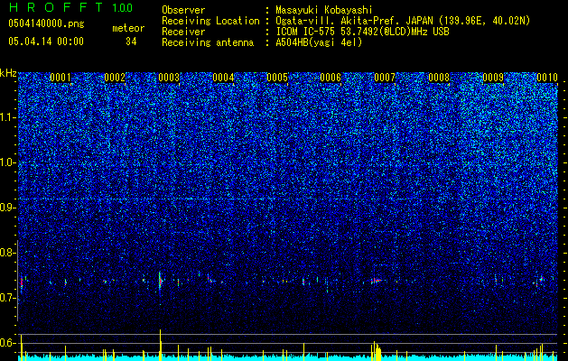This screenshot has height=361, width=568.
Task: Select the filename 0504140000.png
Action: point(46,23)
